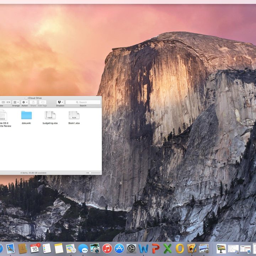256x256 pixels.
Task: Click the Share toolbar button
Action: [x=33, y=102]
